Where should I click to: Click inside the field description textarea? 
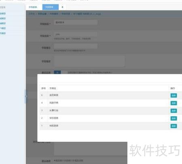[x=89, y=61]
